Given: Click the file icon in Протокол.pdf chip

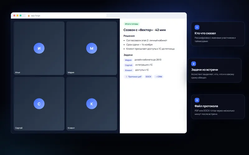Looking at the screenshot, I should tap(126, 77).
